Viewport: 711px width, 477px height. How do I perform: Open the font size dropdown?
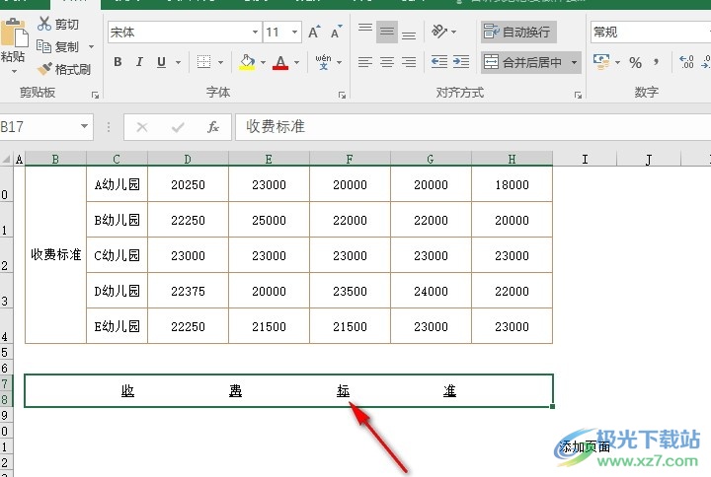click(294, 33)
